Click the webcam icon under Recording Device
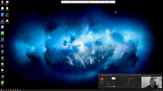 128,83
